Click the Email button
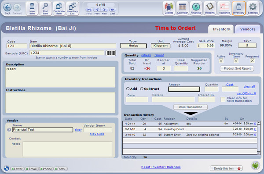 pos(32,169)
